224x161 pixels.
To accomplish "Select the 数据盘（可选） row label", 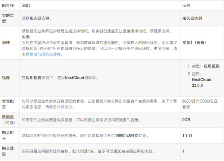I will (8, 120).
